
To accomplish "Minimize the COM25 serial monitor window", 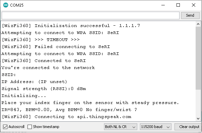I will (x=163, y=5).
